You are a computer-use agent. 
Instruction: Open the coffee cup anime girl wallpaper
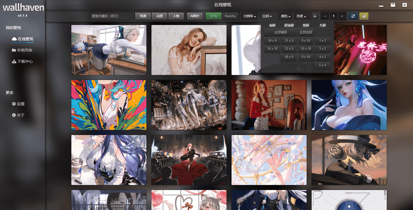[x=109, y=160]
